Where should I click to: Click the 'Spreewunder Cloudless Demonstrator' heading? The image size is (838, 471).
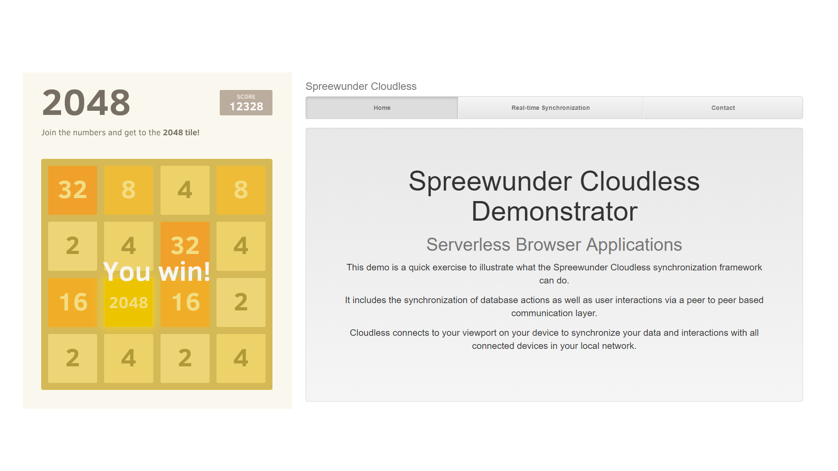coord(554,196)
